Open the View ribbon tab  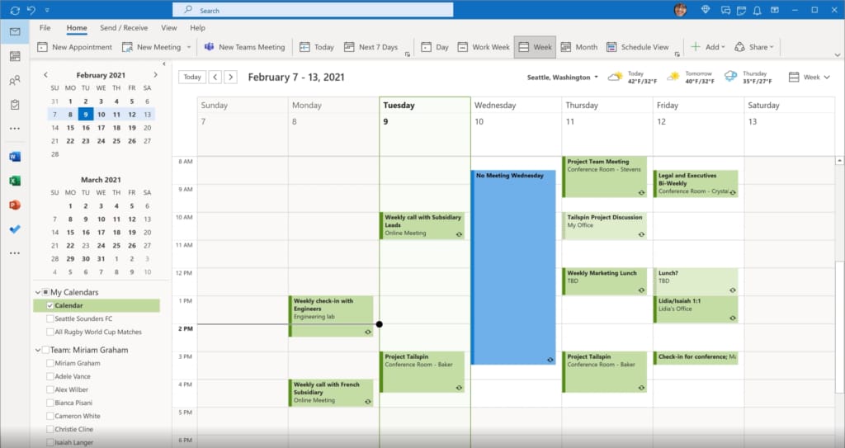click(168, 27)
